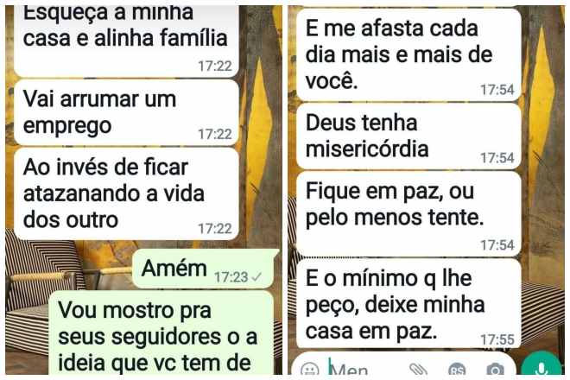The width and height of the screenshot is (570, 380).
Task: Open the emoji picker in message bar
Action: pyautogui.click(x=310, y=369)
